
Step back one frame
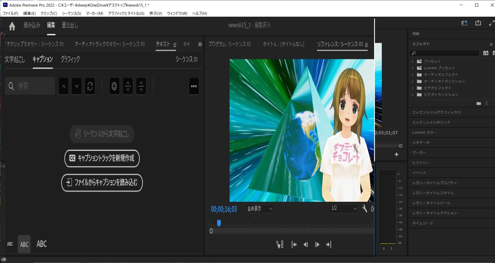[x=306, y=244]
